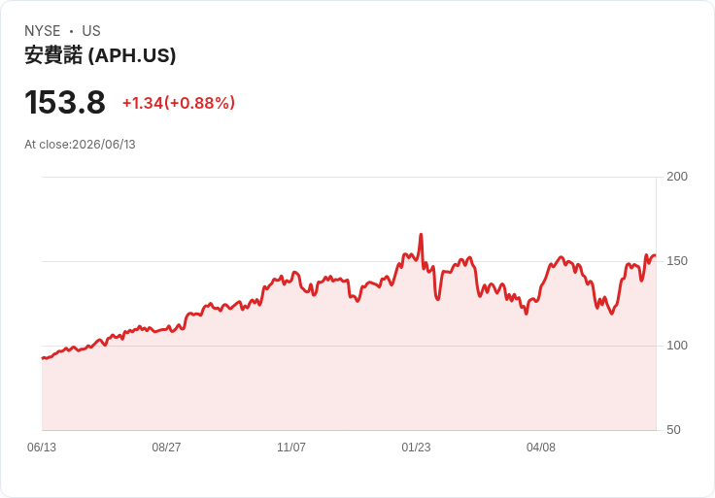Select the 11/07 date label on x-axis

tap(290, 448)
